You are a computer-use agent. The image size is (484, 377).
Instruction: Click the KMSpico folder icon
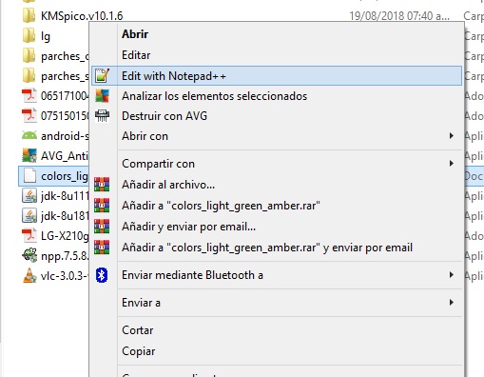pyautogui.click(x=29, y=15)
